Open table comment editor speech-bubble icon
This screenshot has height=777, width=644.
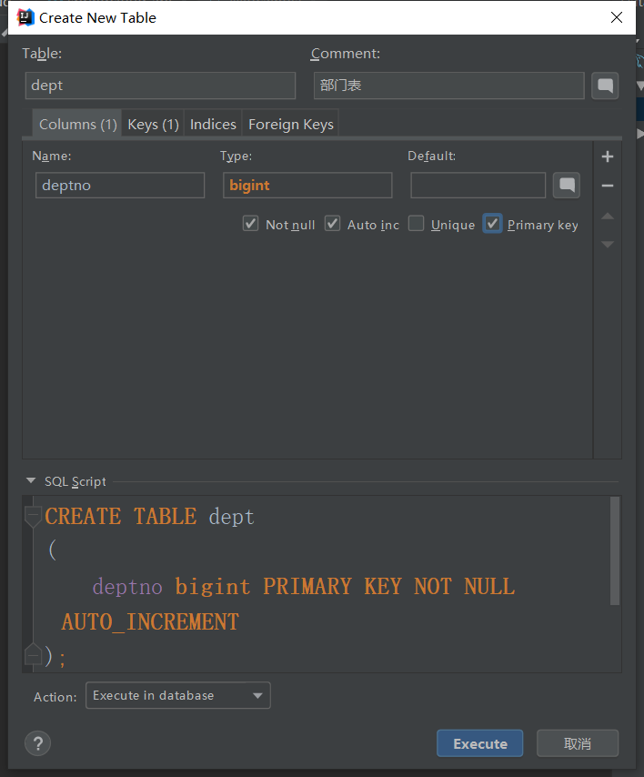[605, 86]
